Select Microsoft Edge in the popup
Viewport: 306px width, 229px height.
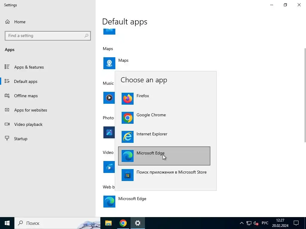pos(164,156)
